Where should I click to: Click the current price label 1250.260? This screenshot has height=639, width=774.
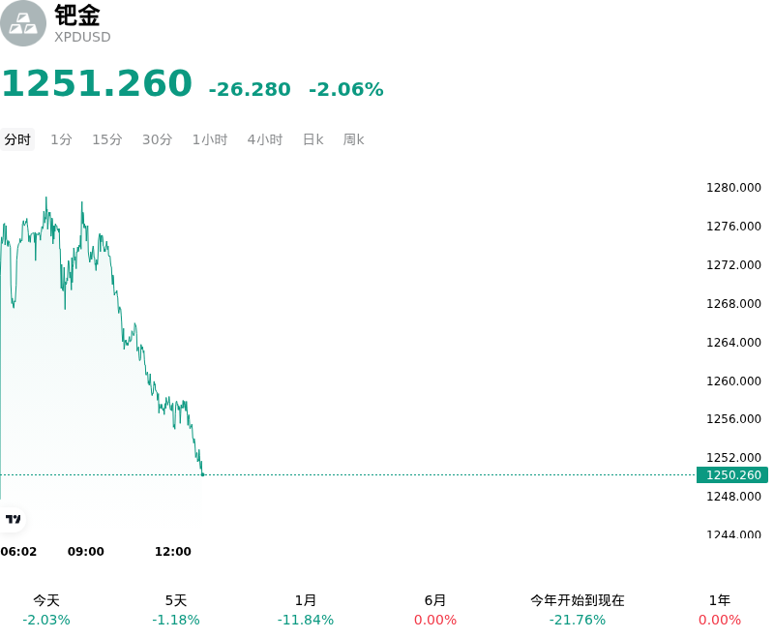pos(732,475)
